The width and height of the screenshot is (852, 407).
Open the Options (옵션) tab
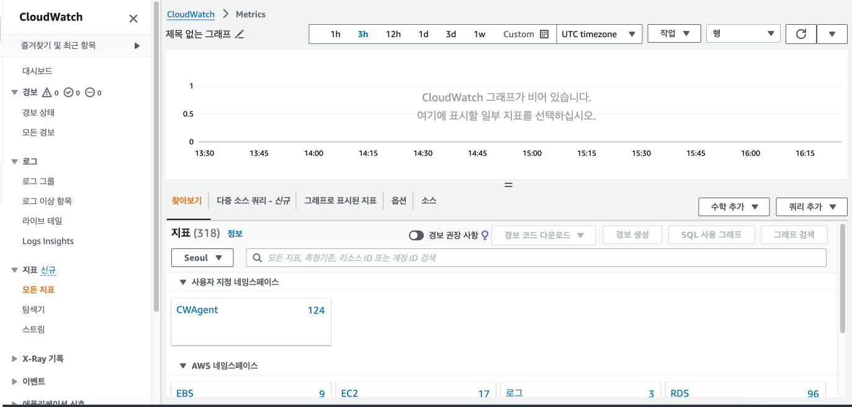399,201
